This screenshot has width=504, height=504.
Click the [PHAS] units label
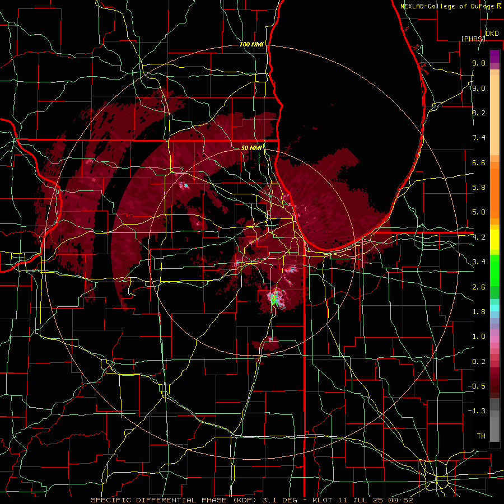(x=473, y=39)
